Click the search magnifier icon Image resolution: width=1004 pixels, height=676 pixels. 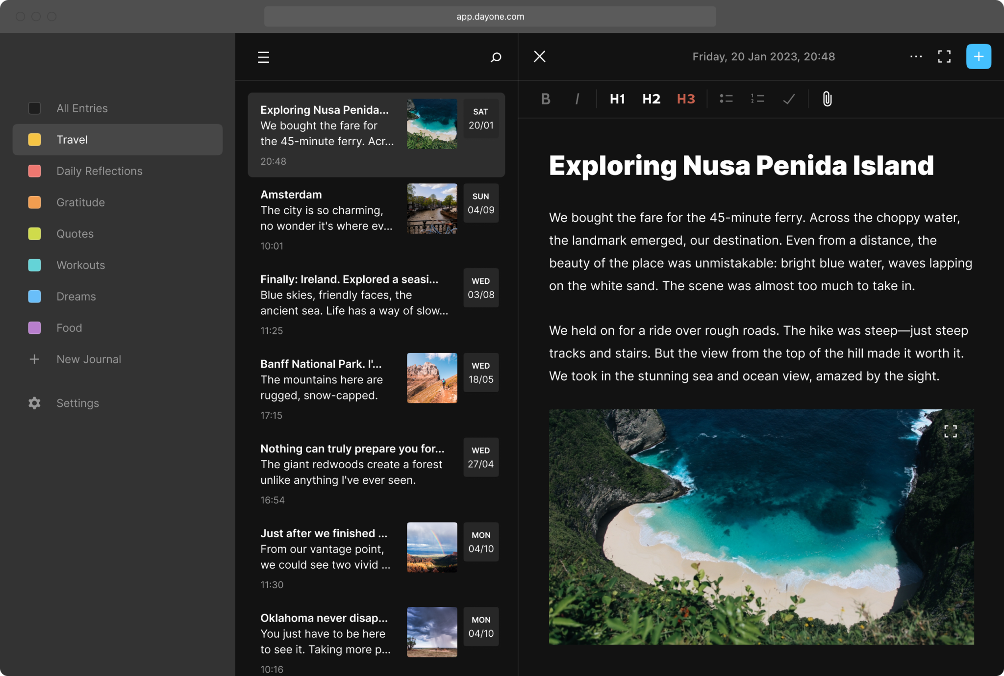(496, 57)
